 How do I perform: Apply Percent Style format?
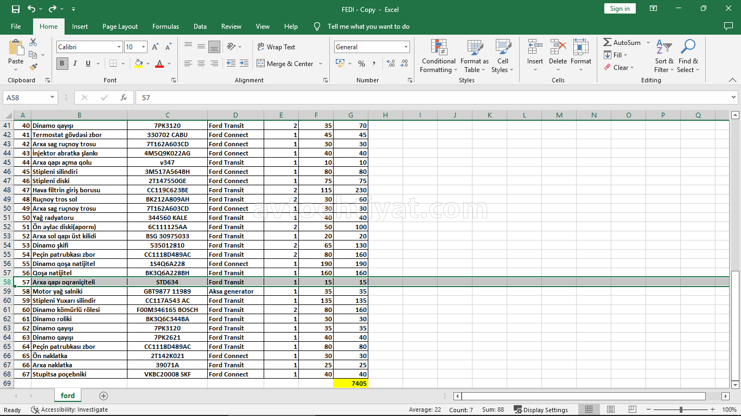[x=361, y=63]
